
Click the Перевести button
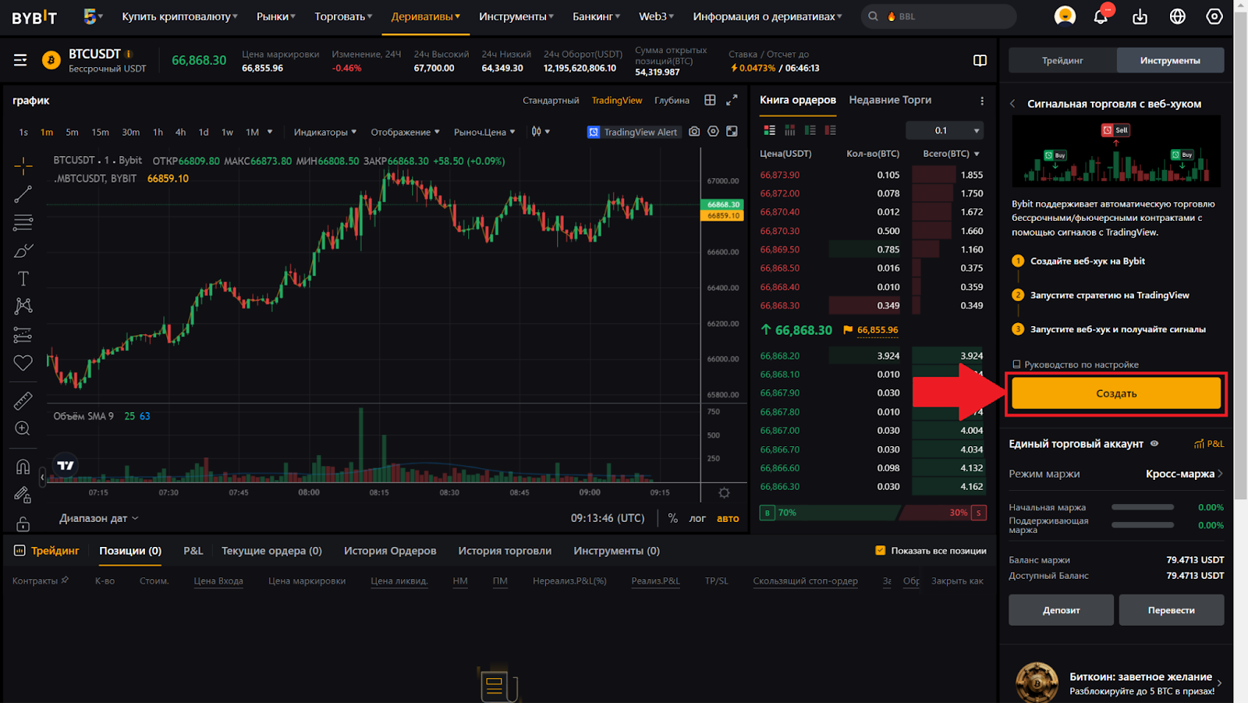click(1172, 610)
